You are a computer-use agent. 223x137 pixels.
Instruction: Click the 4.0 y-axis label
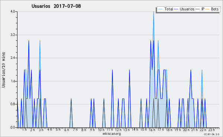tap(13, 11)
